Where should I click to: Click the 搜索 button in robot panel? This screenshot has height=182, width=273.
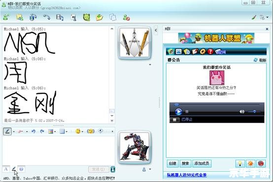[185, 163]
